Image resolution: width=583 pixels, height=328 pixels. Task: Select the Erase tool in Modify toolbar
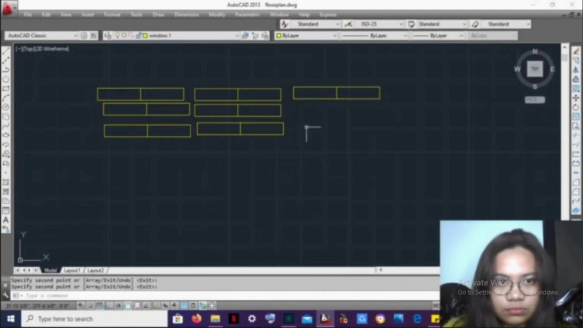tap(576, 51)
